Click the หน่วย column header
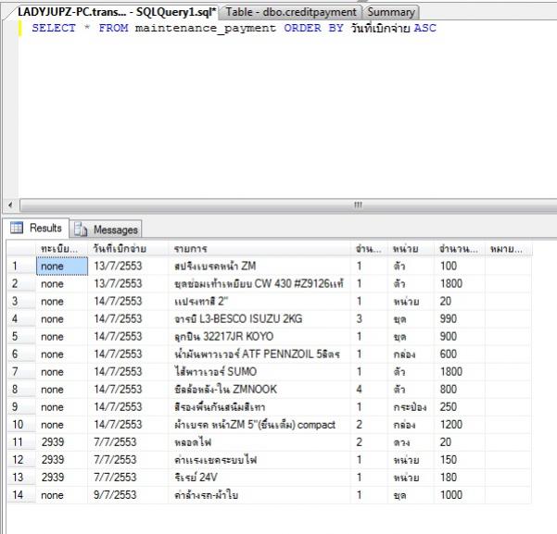 click(x=403, y=249)
